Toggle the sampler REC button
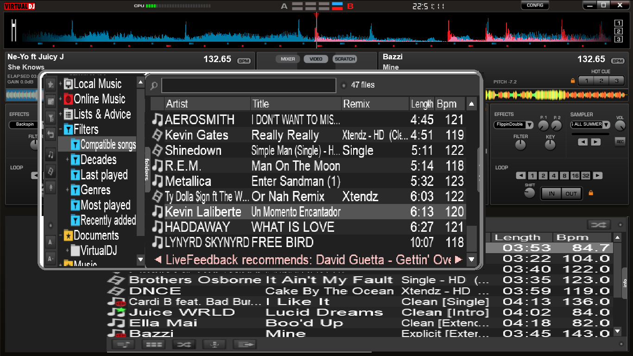 pos(620,142)
